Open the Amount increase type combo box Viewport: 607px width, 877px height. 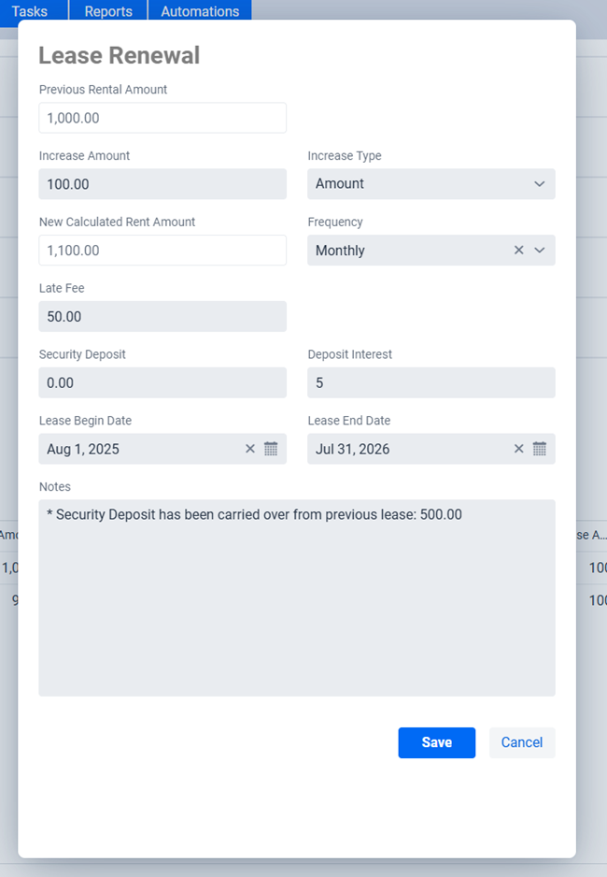431,184
